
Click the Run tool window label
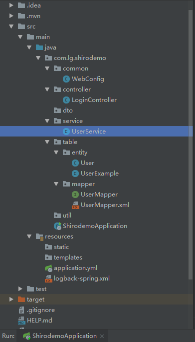(8, 336)
